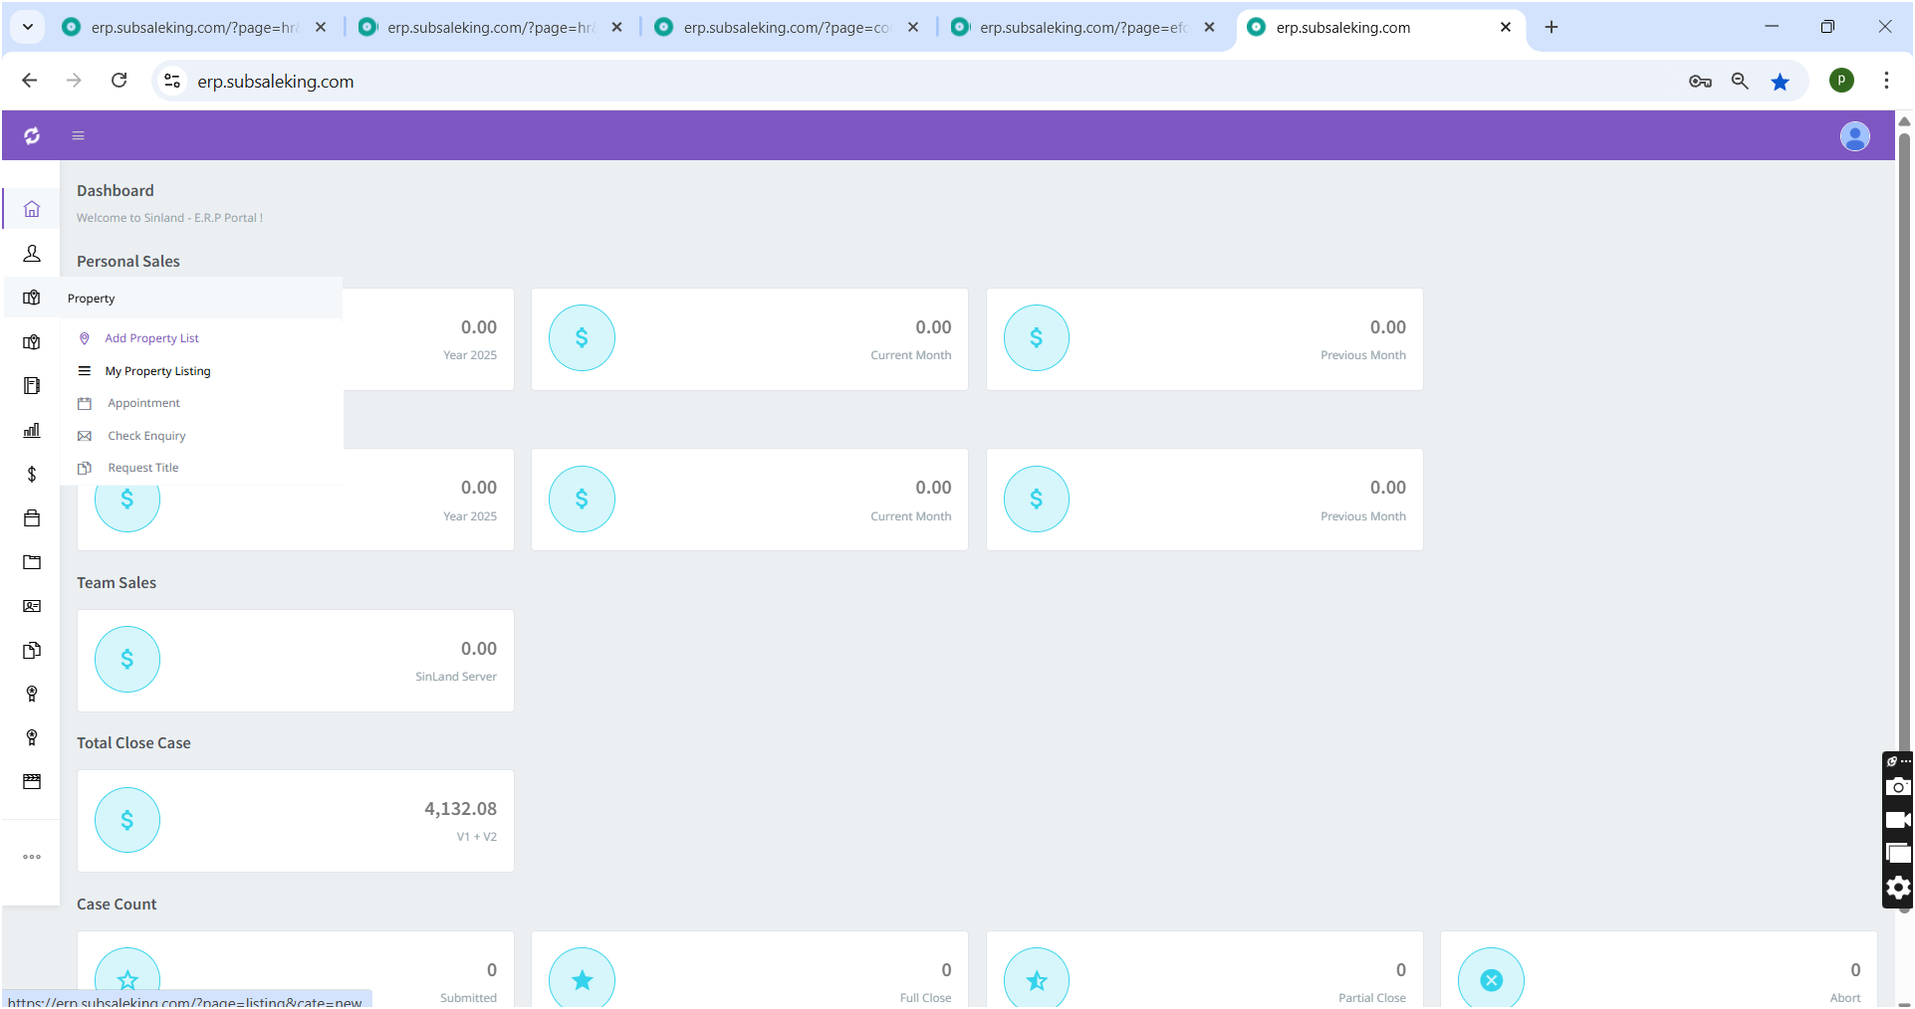1915x1009 pixels.
Task: Open the user profile sidebar icon
Action: pyautogui.click(x=32, y=254)
